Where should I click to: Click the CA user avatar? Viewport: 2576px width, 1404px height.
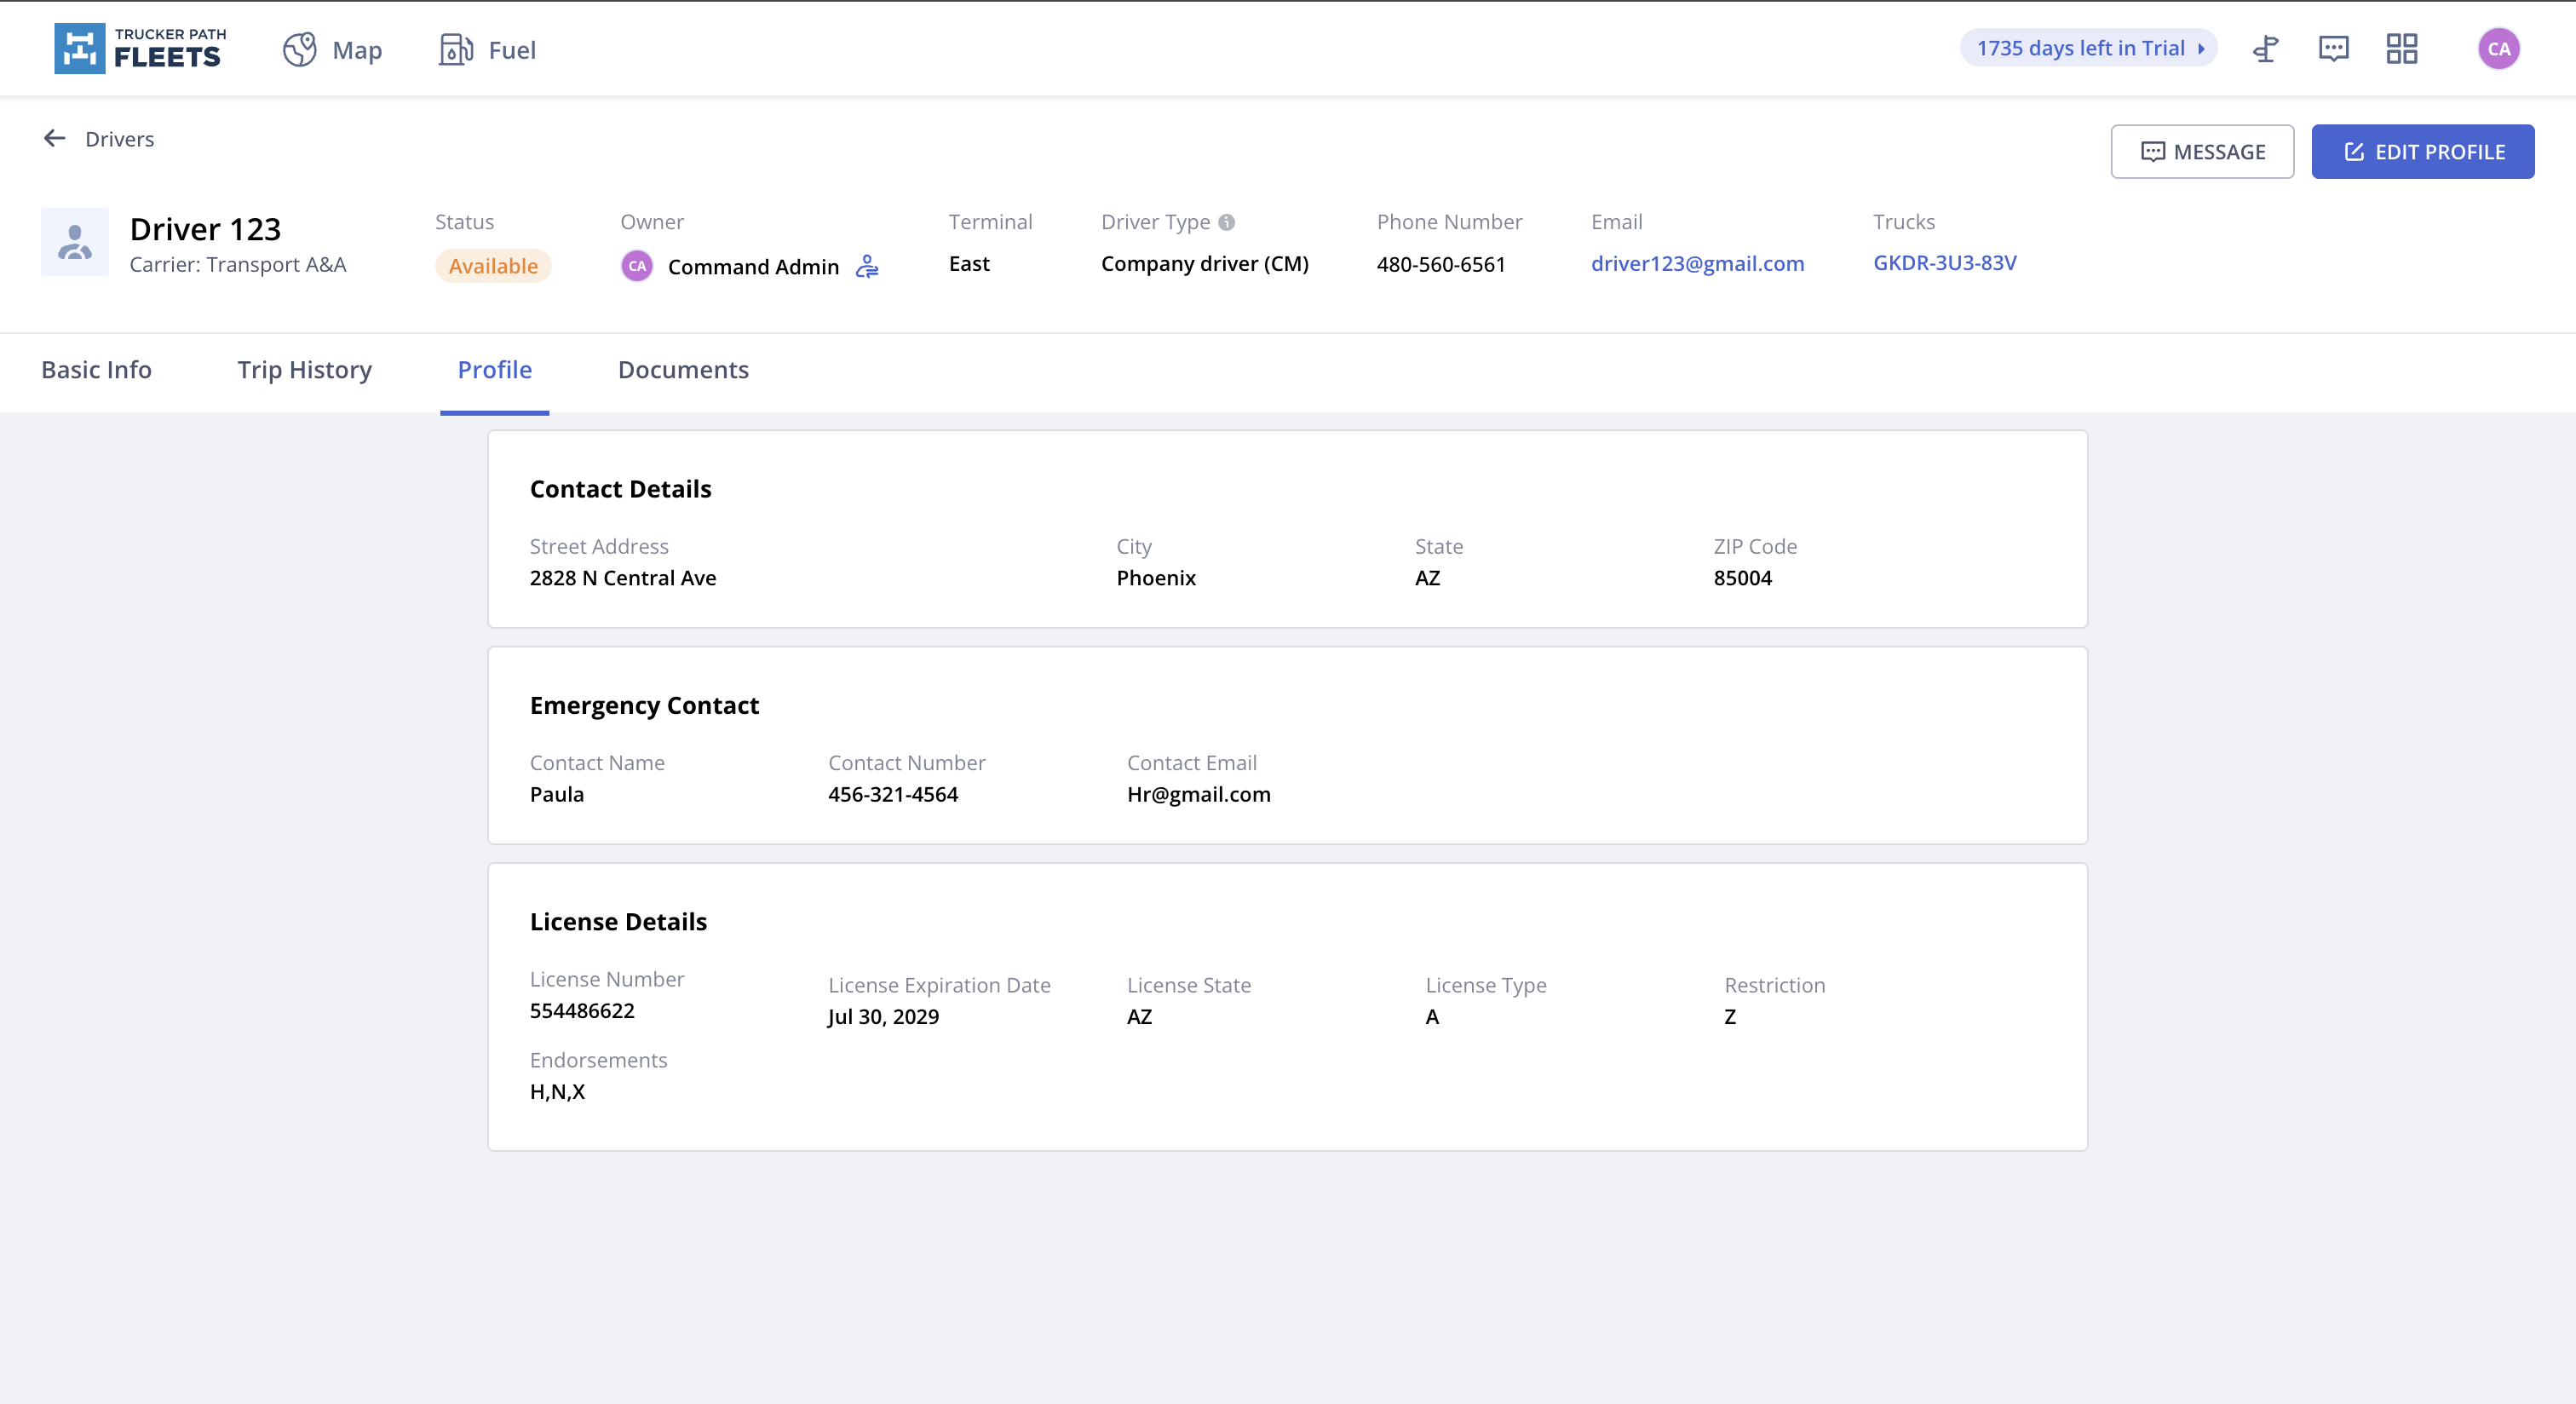[x=2498, y=49]
